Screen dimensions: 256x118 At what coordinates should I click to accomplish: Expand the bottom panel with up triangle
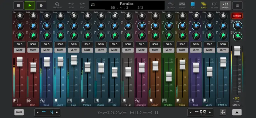pos(237,112)
